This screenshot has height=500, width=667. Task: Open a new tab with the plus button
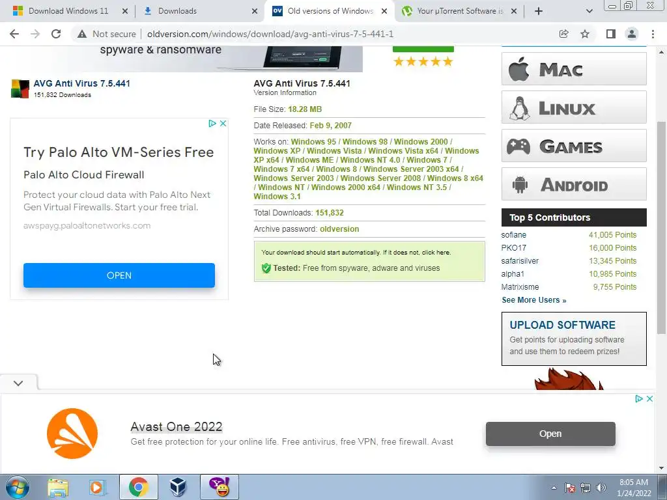click(x=539, y=11)
